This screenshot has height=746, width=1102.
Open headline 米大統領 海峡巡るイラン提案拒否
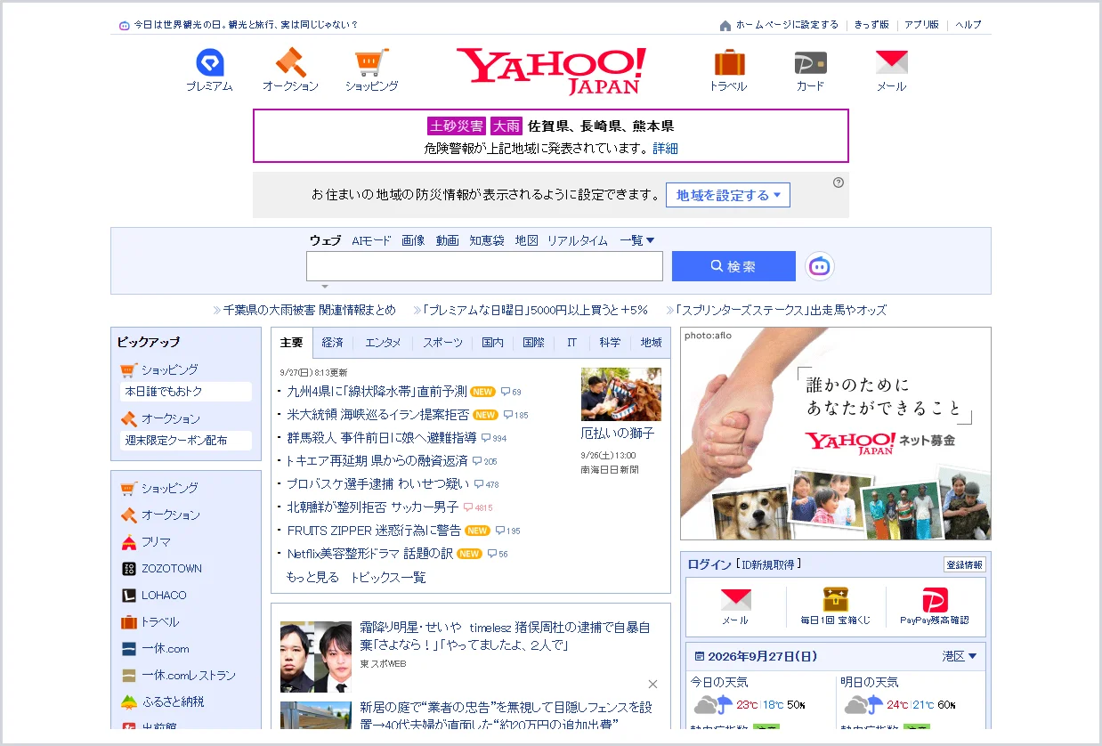click(x=378, y=415)
